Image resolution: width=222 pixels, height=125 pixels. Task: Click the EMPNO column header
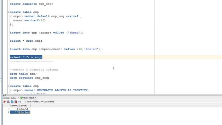pos(14,106)
